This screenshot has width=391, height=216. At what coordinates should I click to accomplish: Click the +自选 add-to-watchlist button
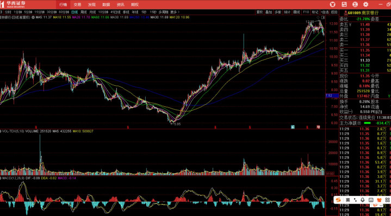coord(325,12)
